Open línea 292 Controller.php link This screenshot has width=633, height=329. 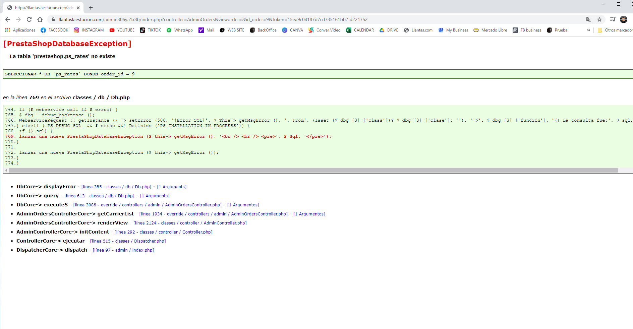164,232
